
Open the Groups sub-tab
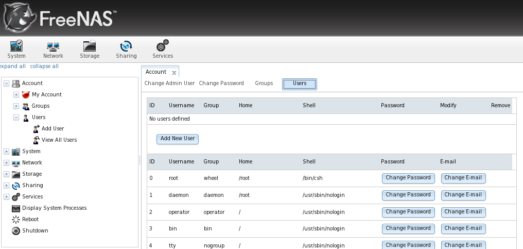click(x=264, y=83)
